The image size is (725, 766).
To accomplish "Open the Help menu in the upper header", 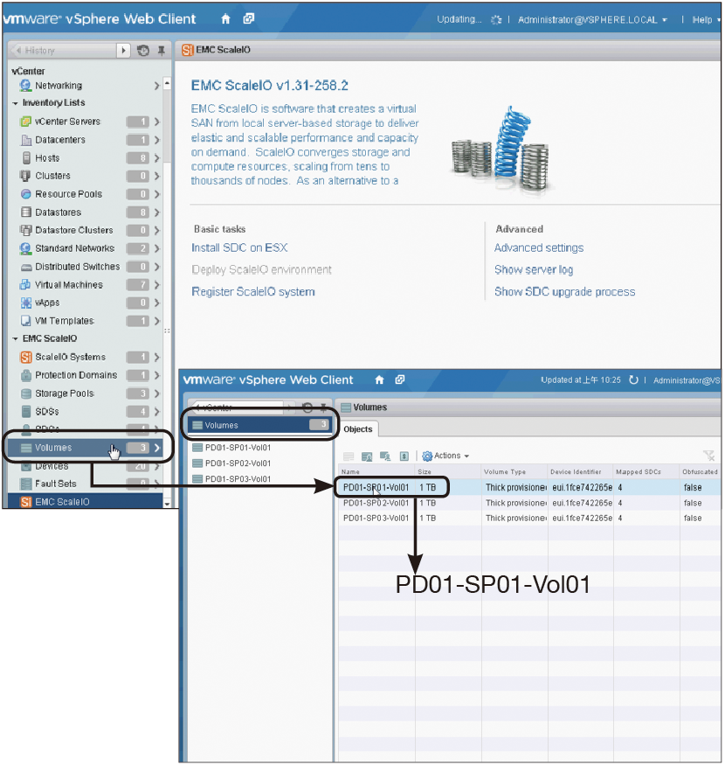I will coord(706,20).
